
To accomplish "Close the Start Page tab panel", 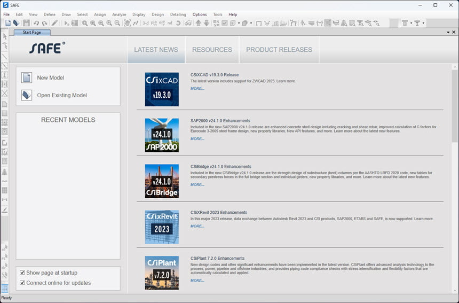I will pyautogui.click(x=454, y=32).
